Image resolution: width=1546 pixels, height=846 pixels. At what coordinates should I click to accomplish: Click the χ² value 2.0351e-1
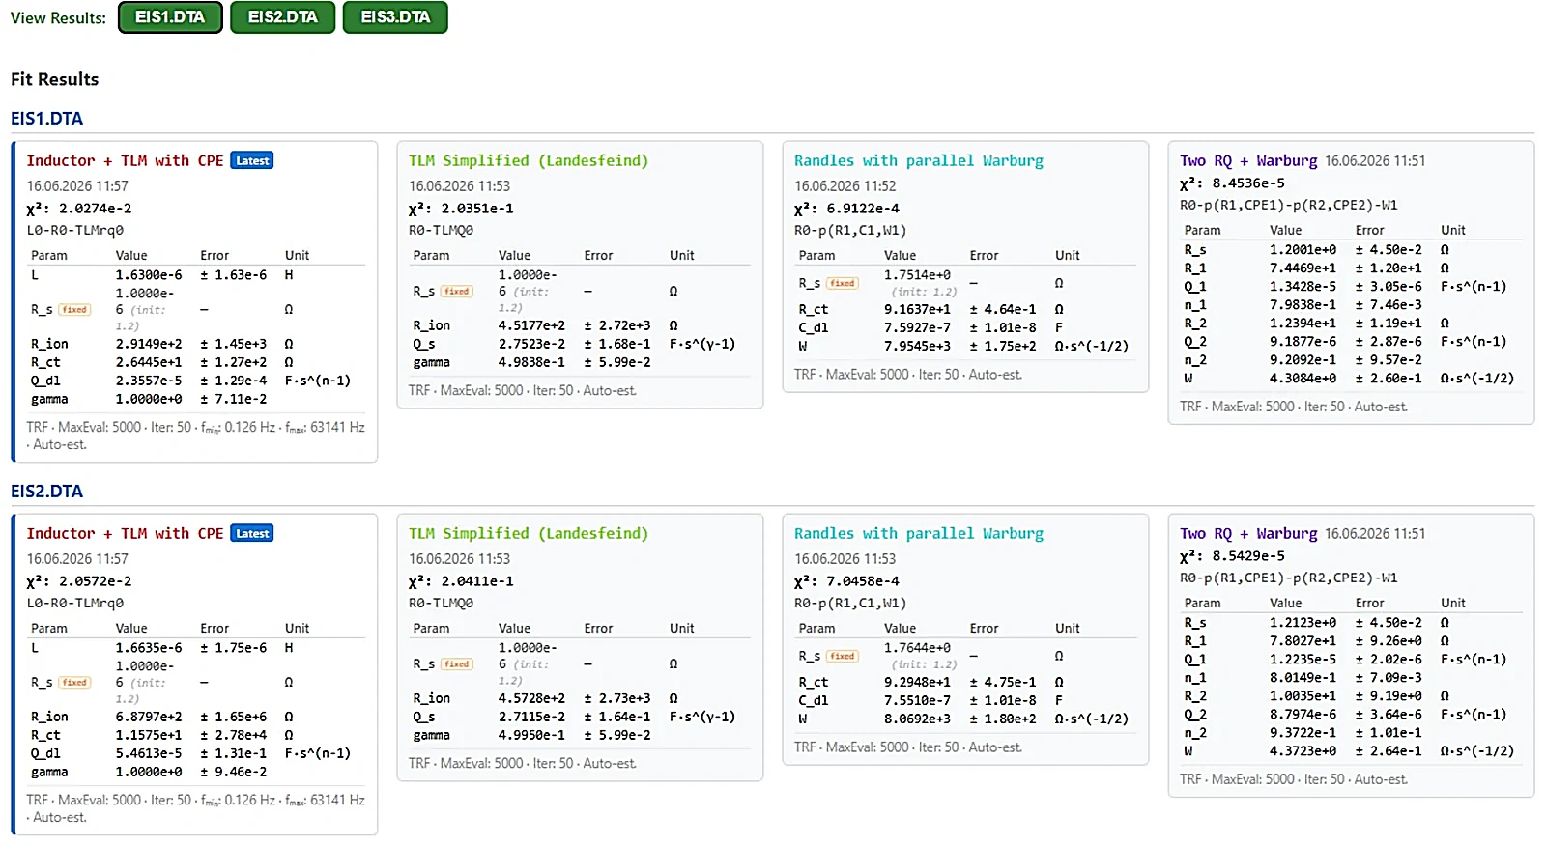click(x=477, y=209)
